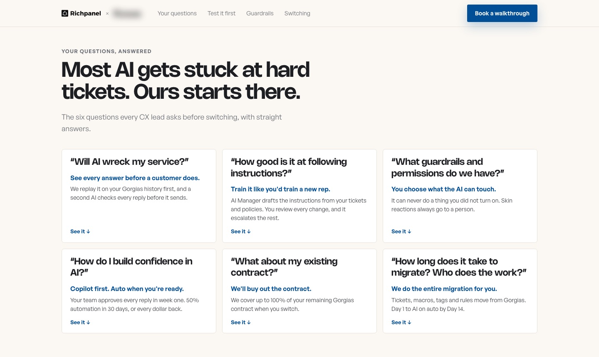
Task: Click heading 'What guardrails and permissions do we have?'
Action: (x=448, y=167)
